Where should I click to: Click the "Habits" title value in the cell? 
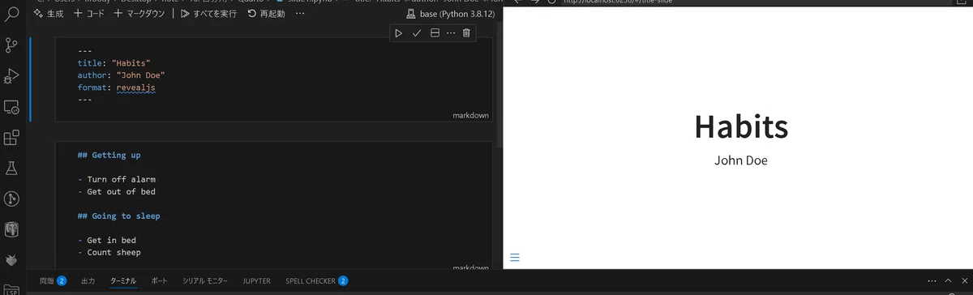click(131, 63)
